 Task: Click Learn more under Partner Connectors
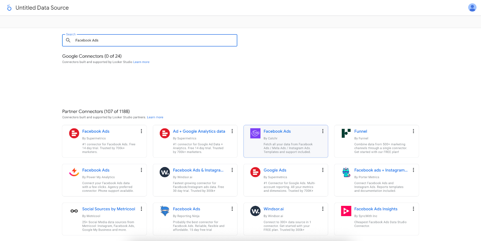[155, 117]
